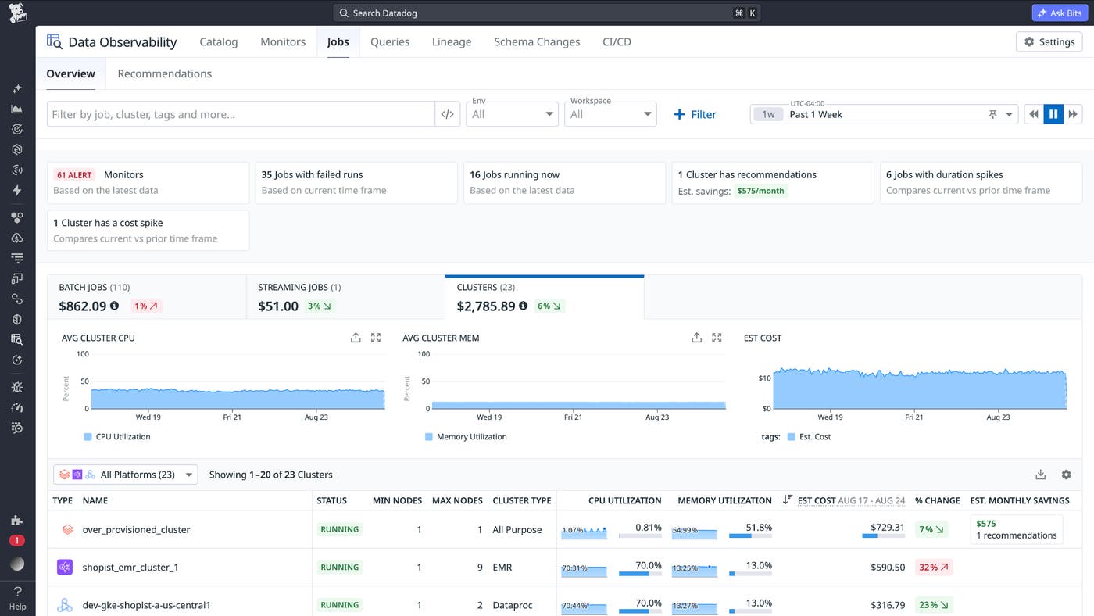Open the Lineage tab

pos(452,41)
